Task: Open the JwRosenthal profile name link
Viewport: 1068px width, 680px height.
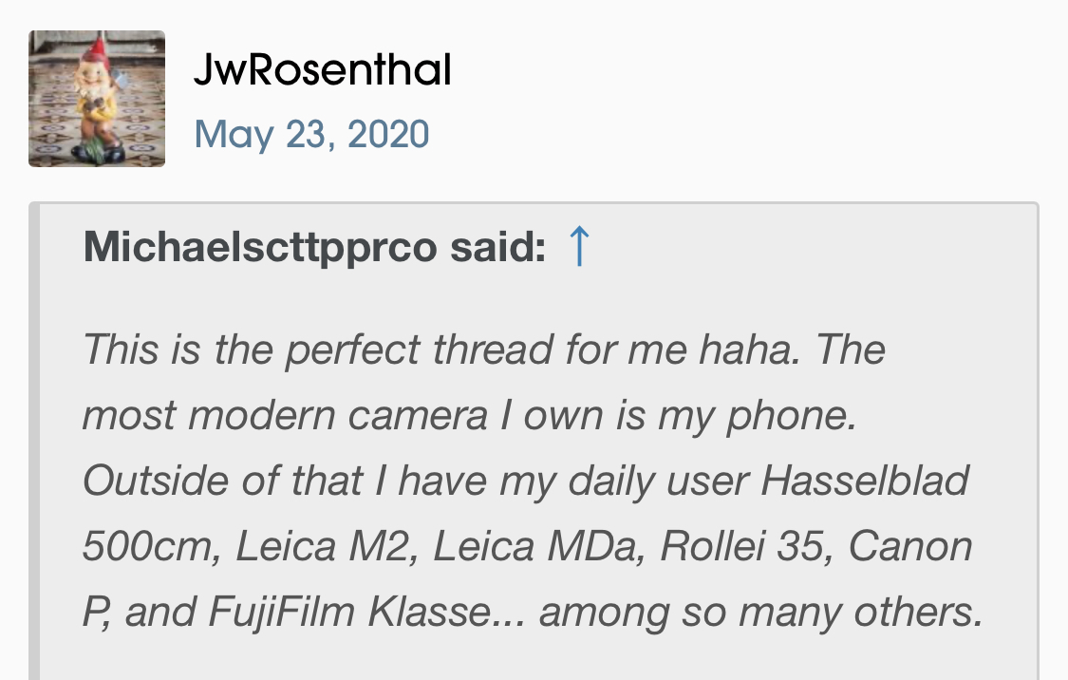Action: (x=322, y=71)
